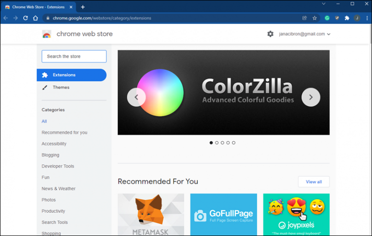Open the profile avatar J
372x236 pixels.
(357, 18)
